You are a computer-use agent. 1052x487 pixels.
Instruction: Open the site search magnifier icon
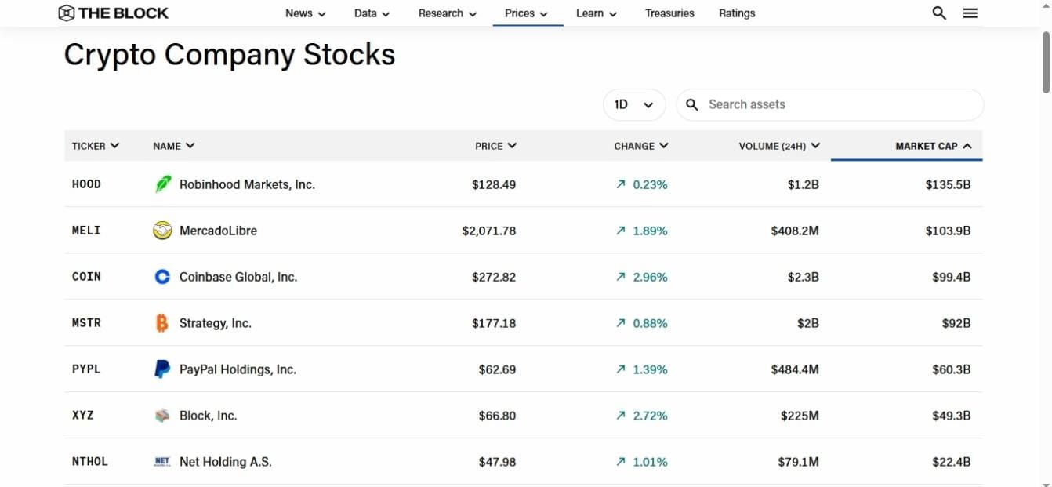coord(939,13)
